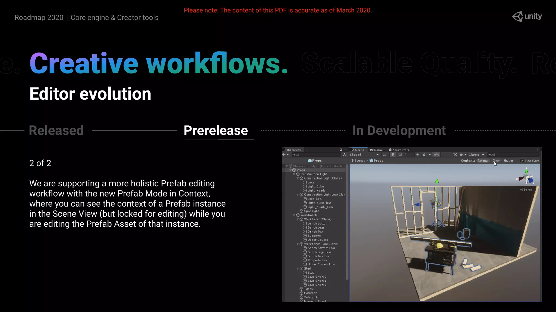556x312 pixels.
Task: Open the Shaded draw mode dropdown
Action: (364, 155)
